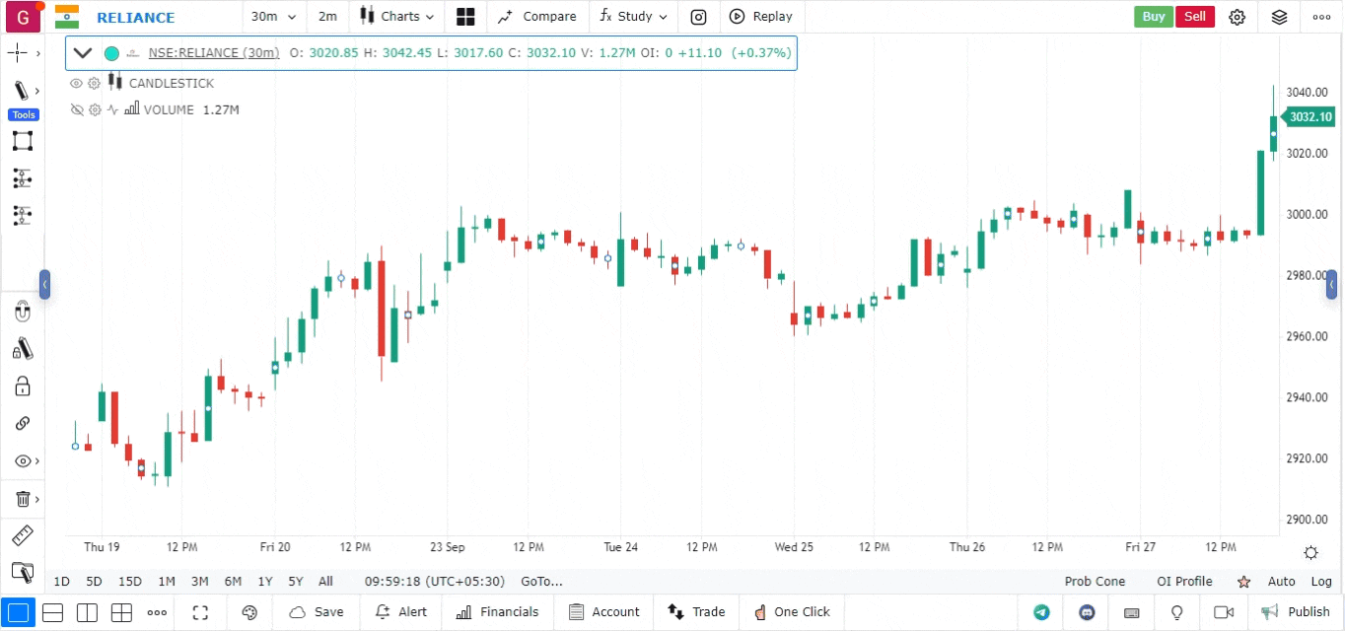Viewport: 1345px width, 631px height.
Task: Click the Instagram snapshot icon
Action: pos(698,17)
